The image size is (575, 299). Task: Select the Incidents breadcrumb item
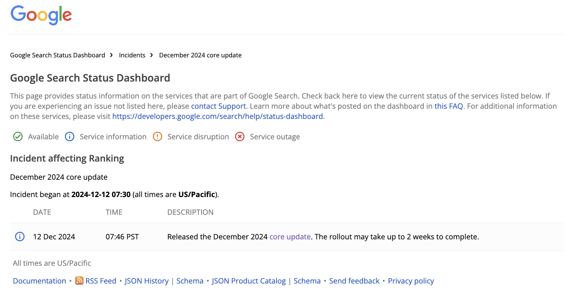coord(132,55)
